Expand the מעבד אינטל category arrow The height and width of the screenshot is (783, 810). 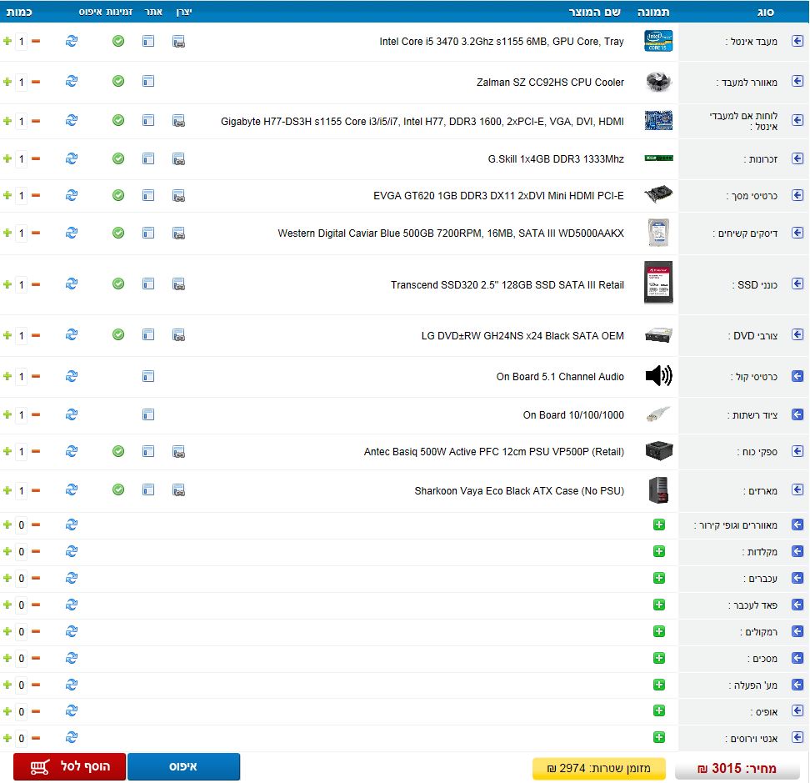(797, 41)
